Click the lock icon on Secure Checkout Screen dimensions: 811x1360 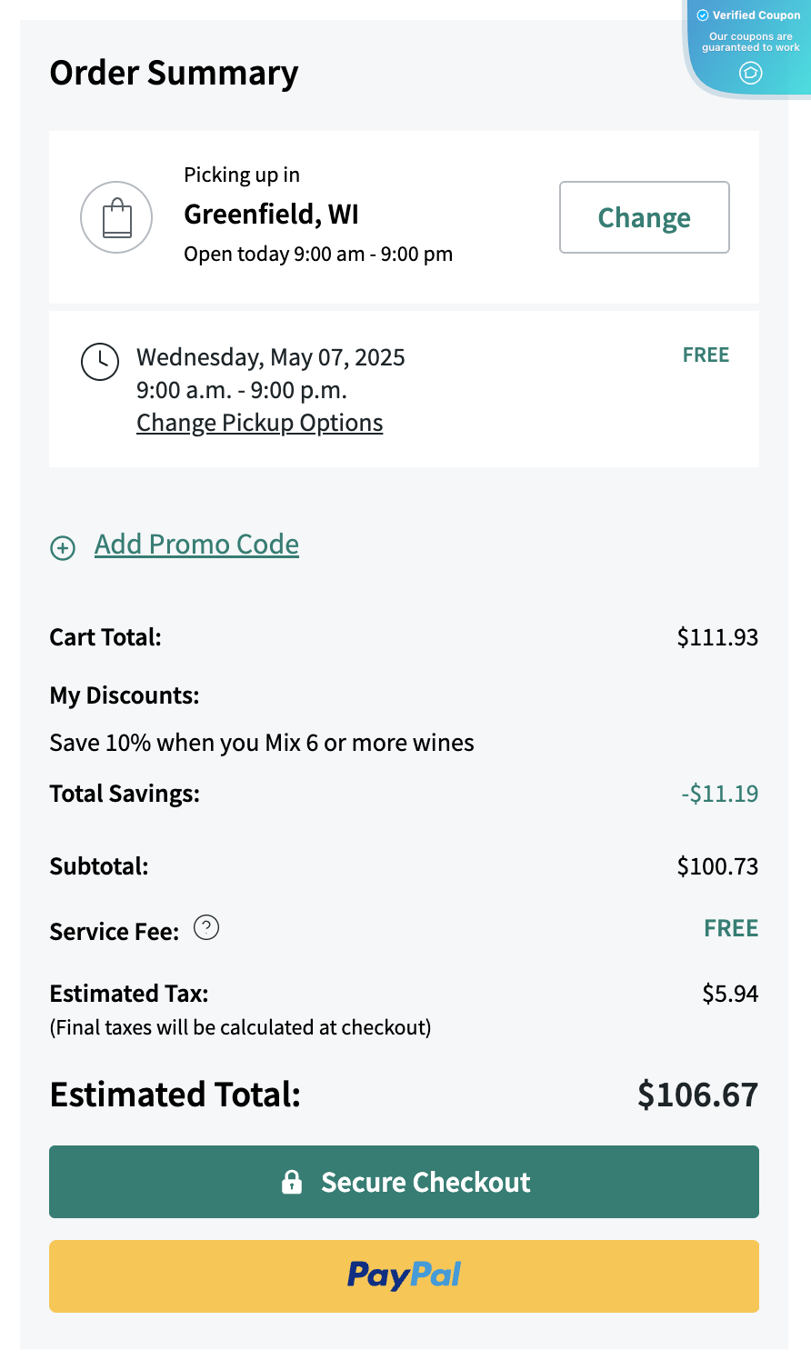[292, 1182]
